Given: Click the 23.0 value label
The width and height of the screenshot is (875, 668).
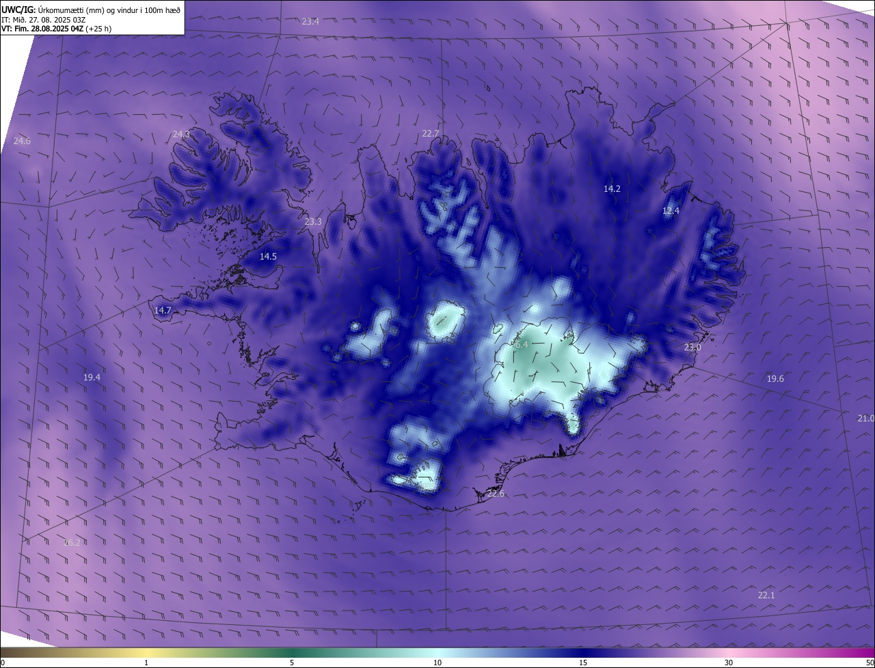Looking at the screenshot, I should coord(692,348).
